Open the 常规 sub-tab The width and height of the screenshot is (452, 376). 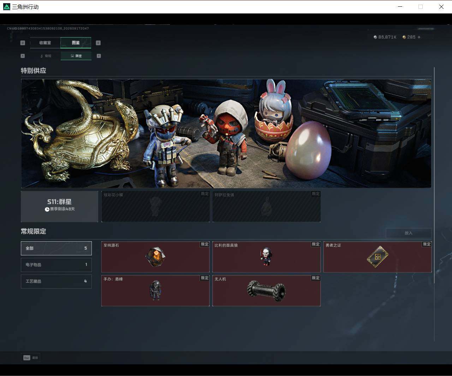click(46, 56)
